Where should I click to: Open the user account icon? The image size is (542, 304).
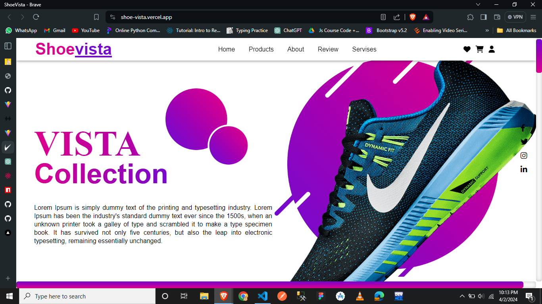pyautogui.click(x=492, y=49)
